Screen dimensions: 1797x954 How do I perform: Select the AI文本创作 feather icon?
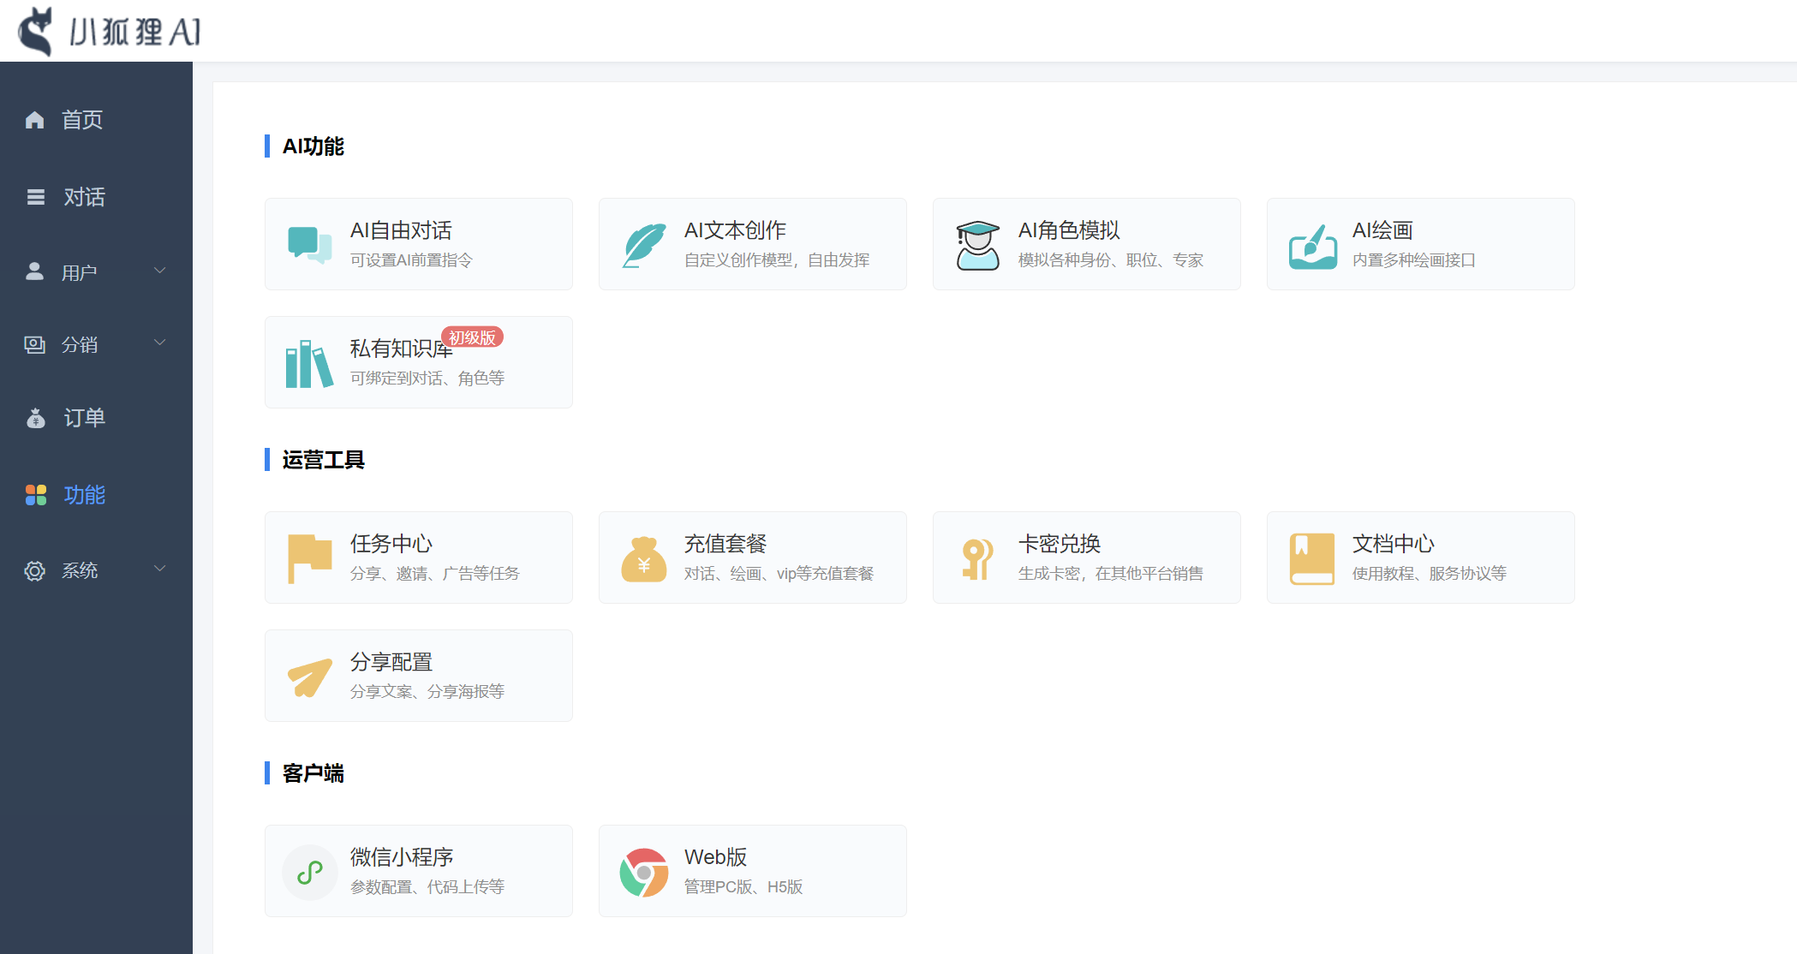(x=643, y=244)
